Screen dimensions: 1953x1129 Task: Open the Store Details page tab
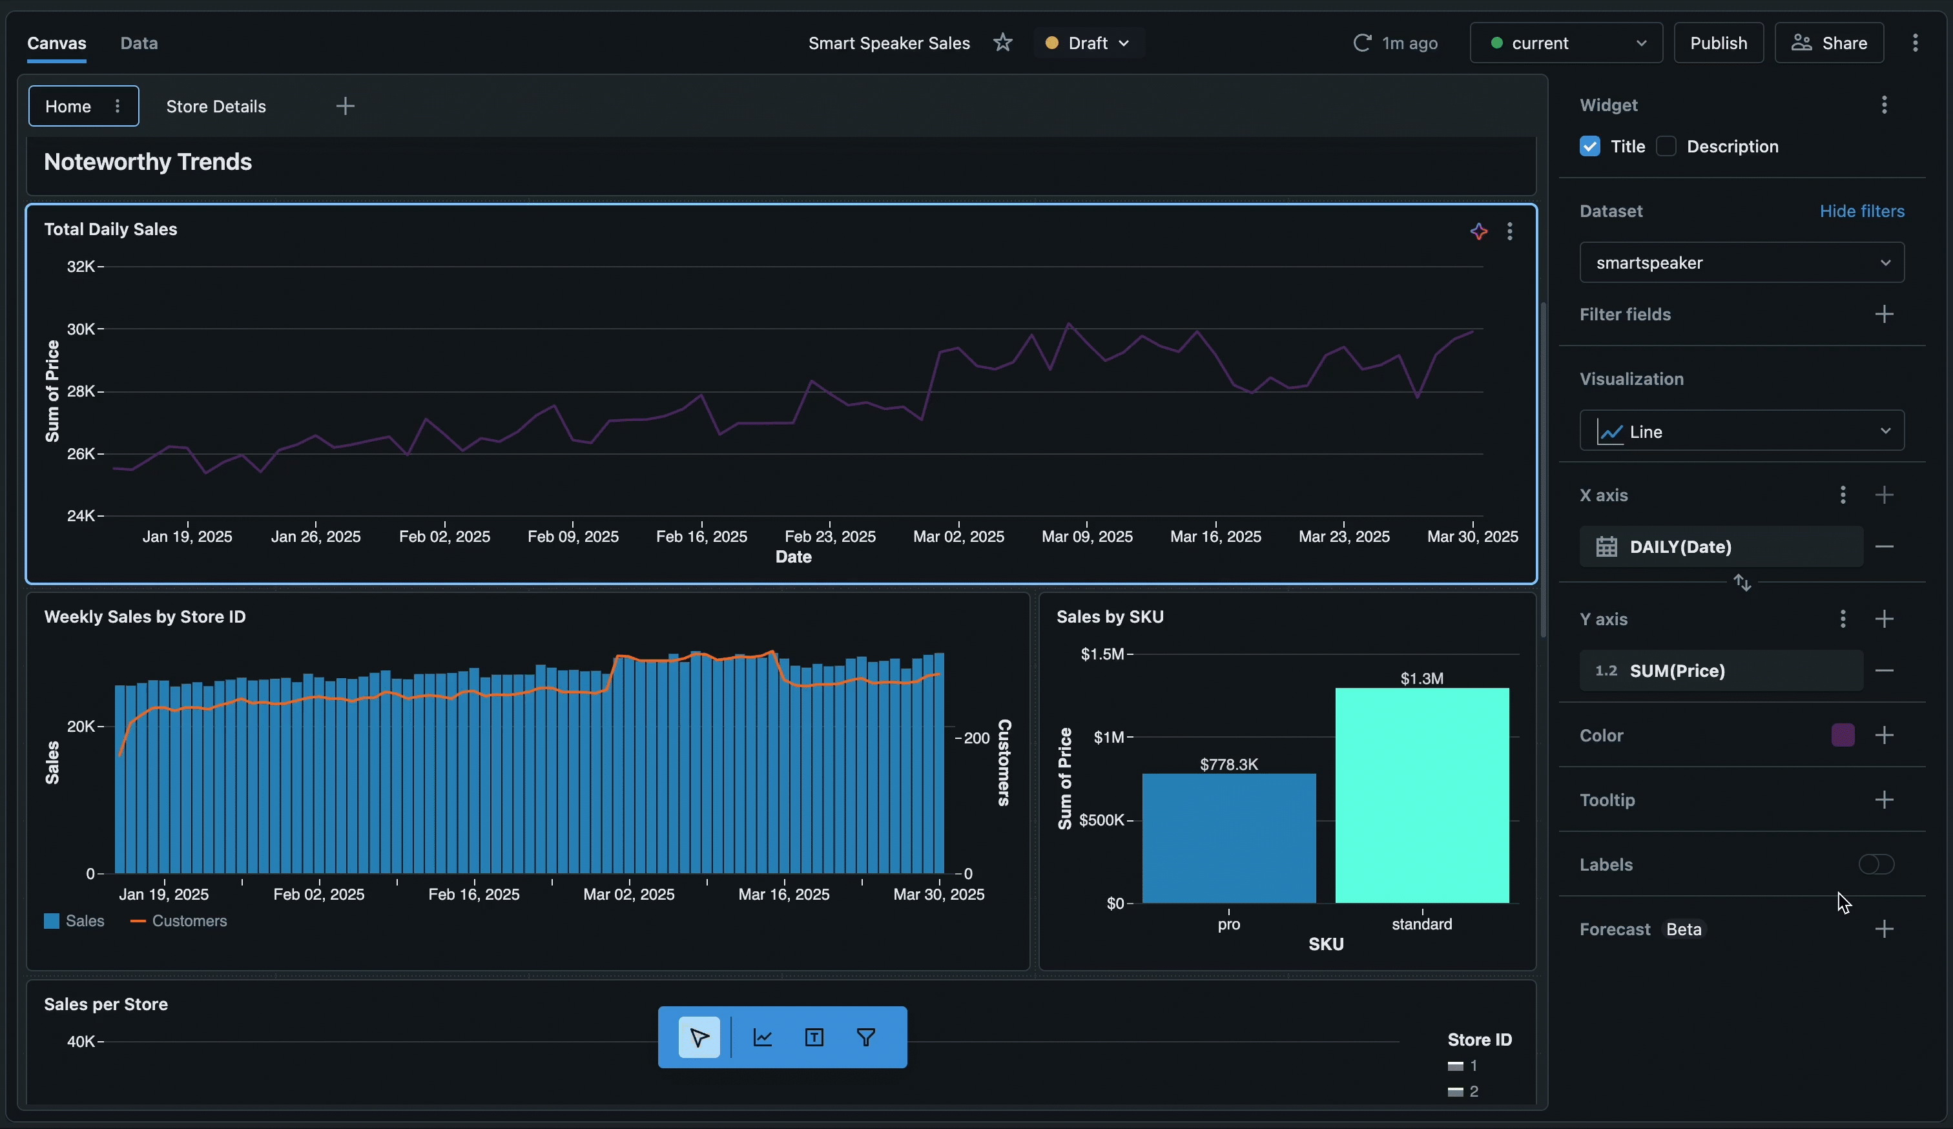(216, 106)
